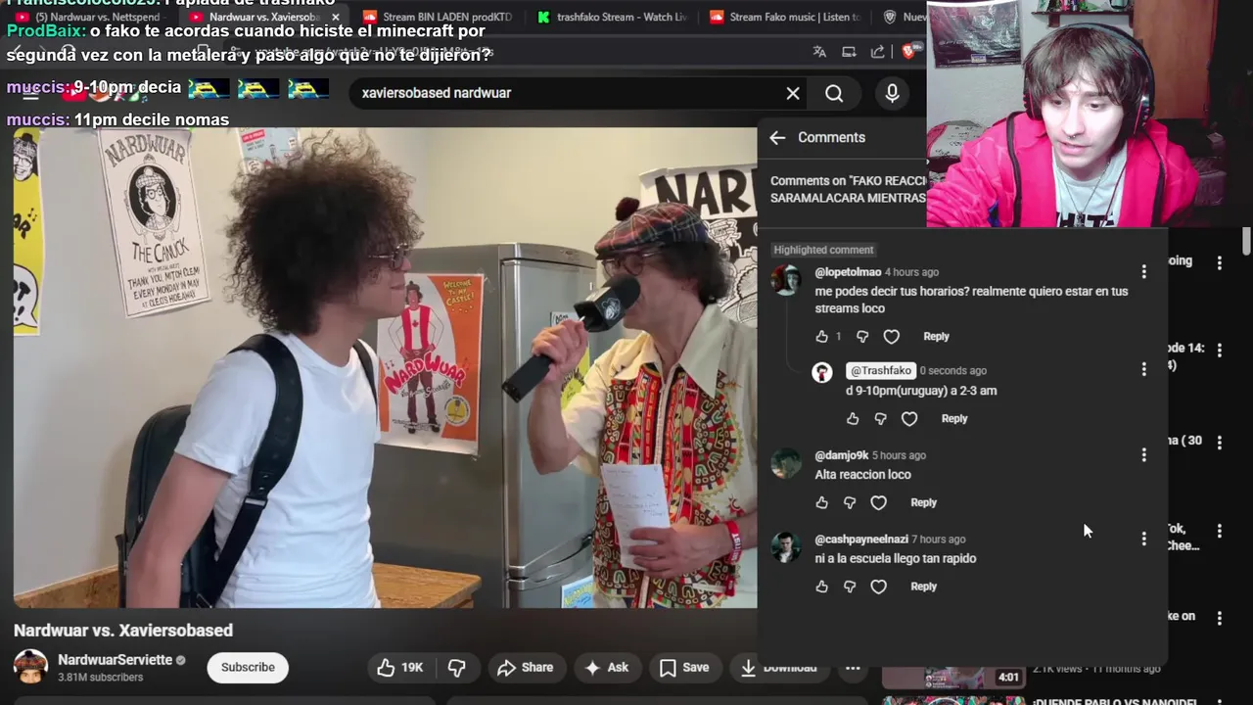
Task: Open options for sidebar video 'Tok, chee...'
Action: point(1219,531)
